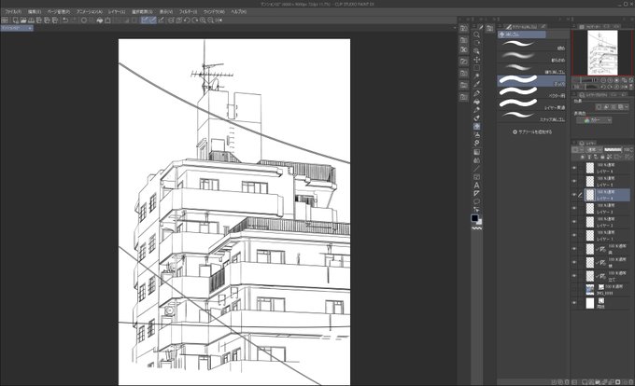This screenshot has height=386, width=635.
Task: Close the open canvas document tab
Action: (x=30, y=28)
